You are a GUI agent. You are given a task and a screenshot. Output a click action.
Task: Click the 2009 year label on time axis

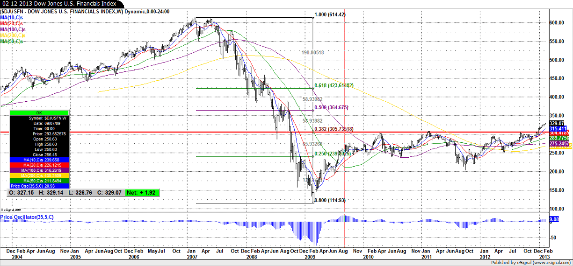(x=310, y=257)
